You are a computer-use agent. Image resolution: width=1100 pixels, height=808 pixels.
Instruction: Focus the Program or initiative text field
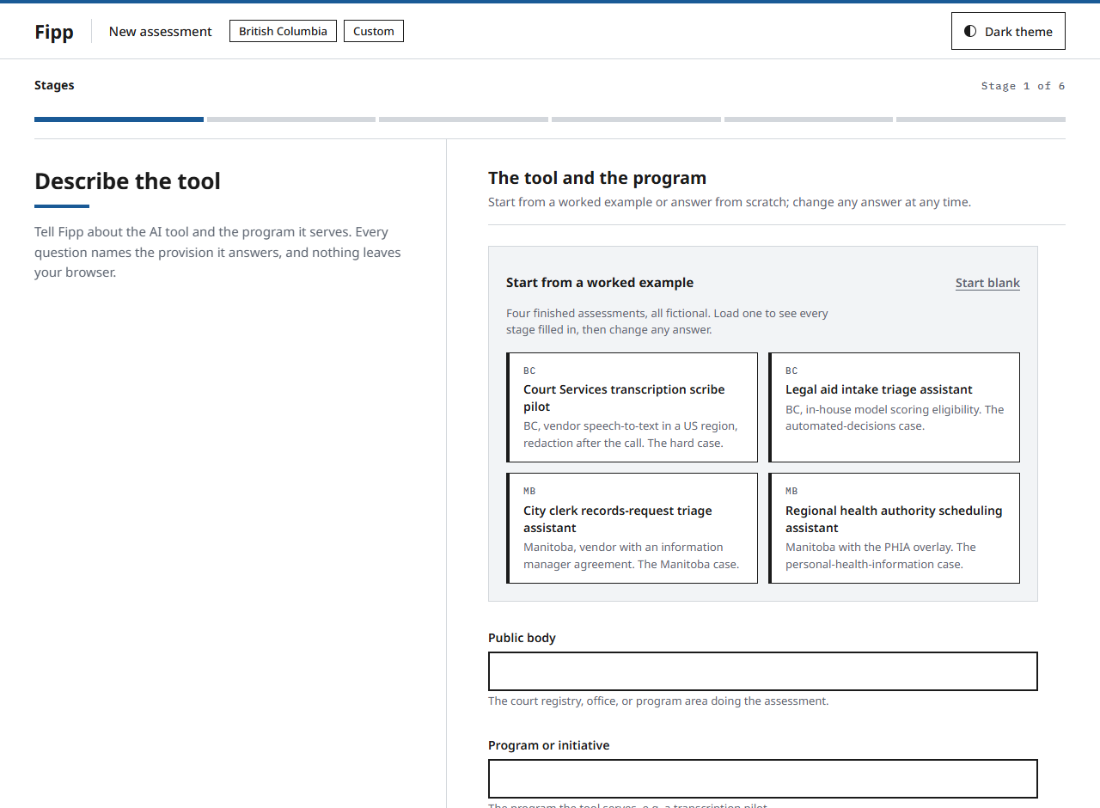[763, 779]
